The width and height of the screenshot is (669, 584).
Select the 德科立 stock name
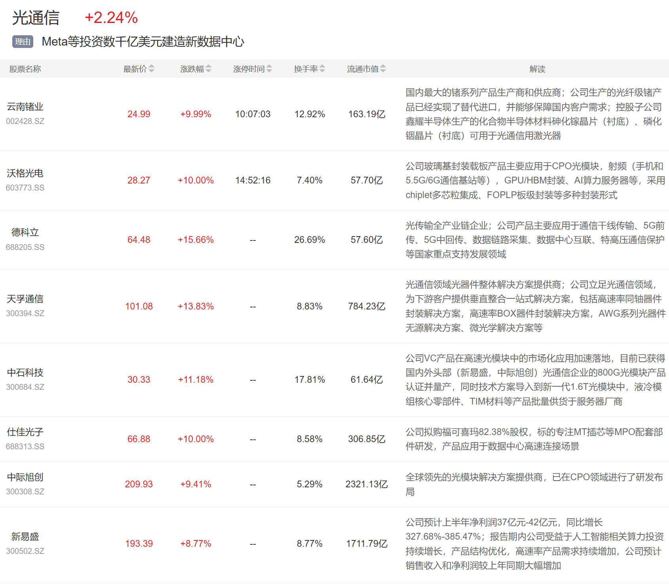(x=25, y=232)
